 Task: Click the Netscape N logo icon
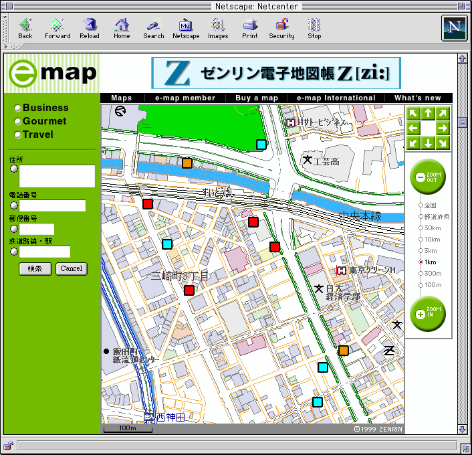[x=455, y=28]
